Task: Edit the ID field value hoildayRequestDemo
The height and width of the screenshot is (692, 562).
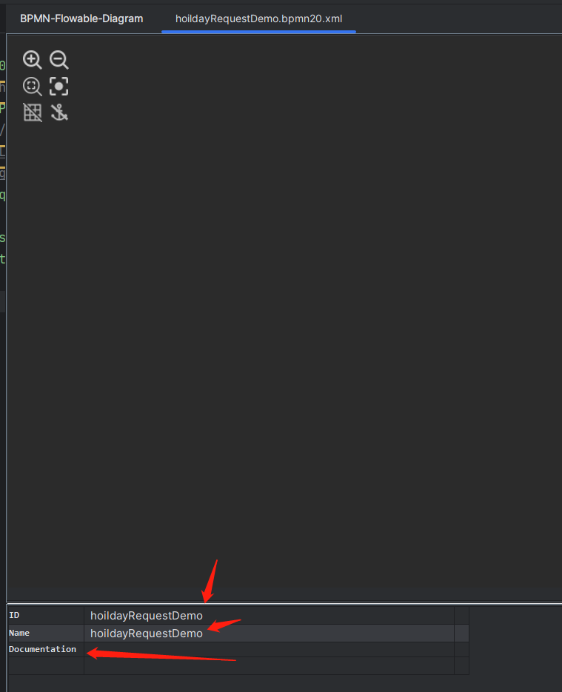Action: pos(269,615)
